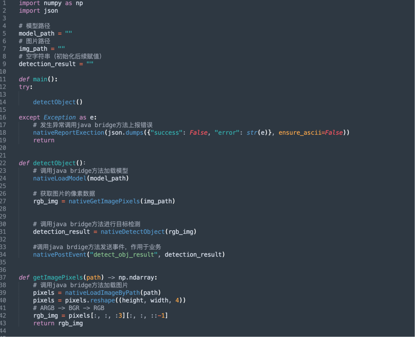Viewport: 415px width, 337px height.
Task: Click the 'np.ndarray' return type annotation
Action: pyautogui.click(x=136, y=278)
